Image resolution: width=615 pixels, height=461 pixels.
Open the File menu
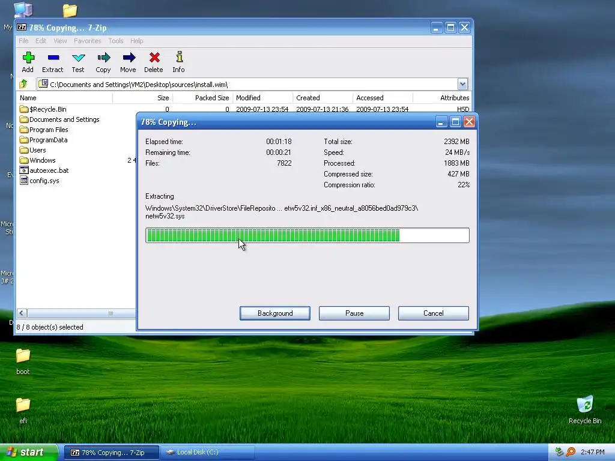tap(23, 41)
